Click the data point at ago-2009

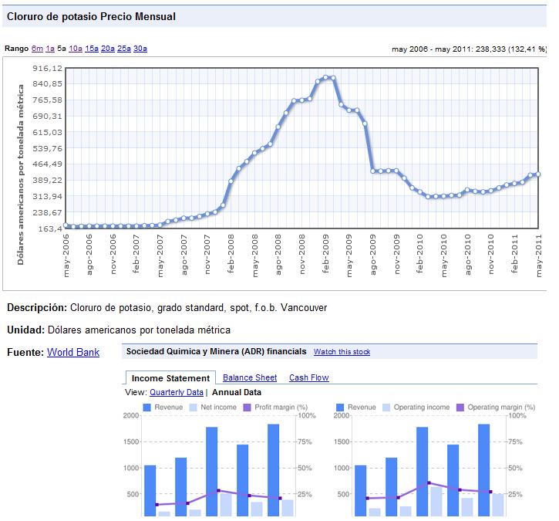click(x=373, y=171)
